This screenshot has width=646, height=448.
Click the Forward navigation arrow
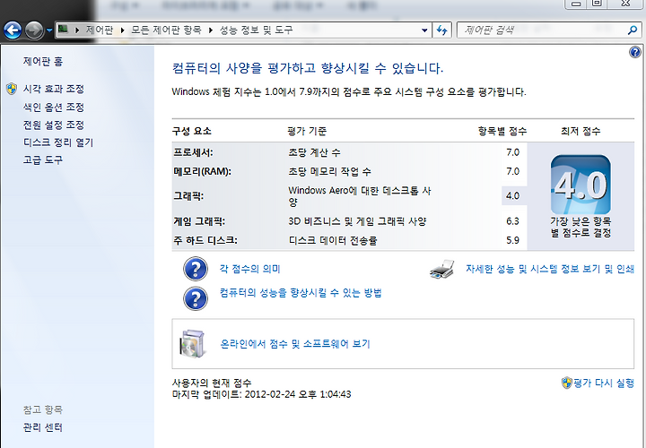pyautogui.click(x=34, y=30)
